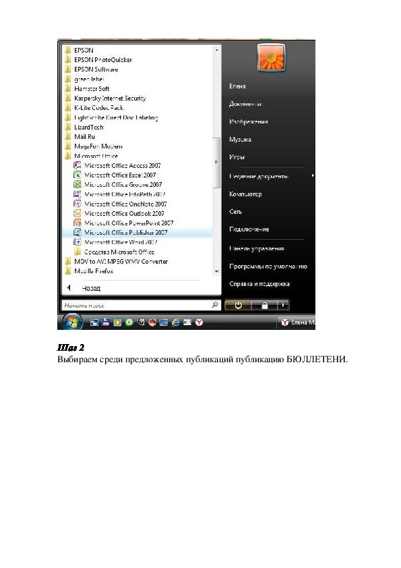Click the programs list scrollbar down arrow
Viewport: 401px width, 568px height.
tap(216, 271)
